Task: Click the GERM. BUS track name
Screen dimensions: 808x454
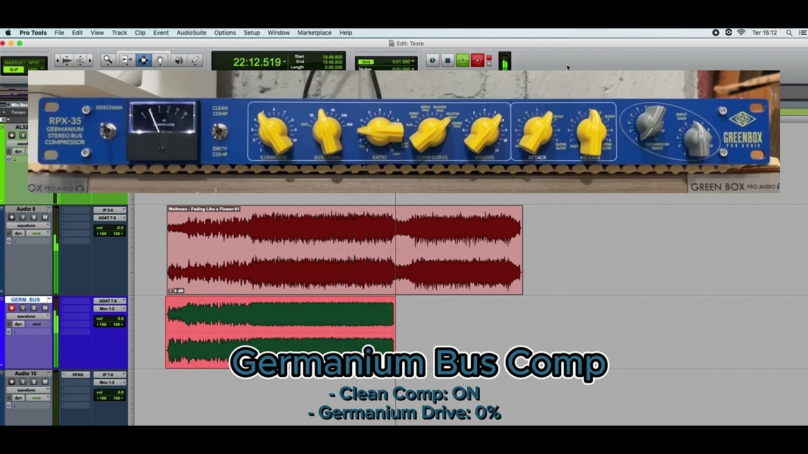Action: pos(26,300)
